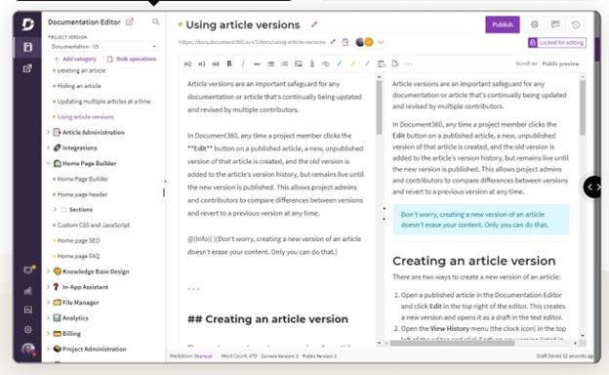Open knowledge base site from left rail
The width and height of the screenshot is (609, 375).
(x=27, y=68)
